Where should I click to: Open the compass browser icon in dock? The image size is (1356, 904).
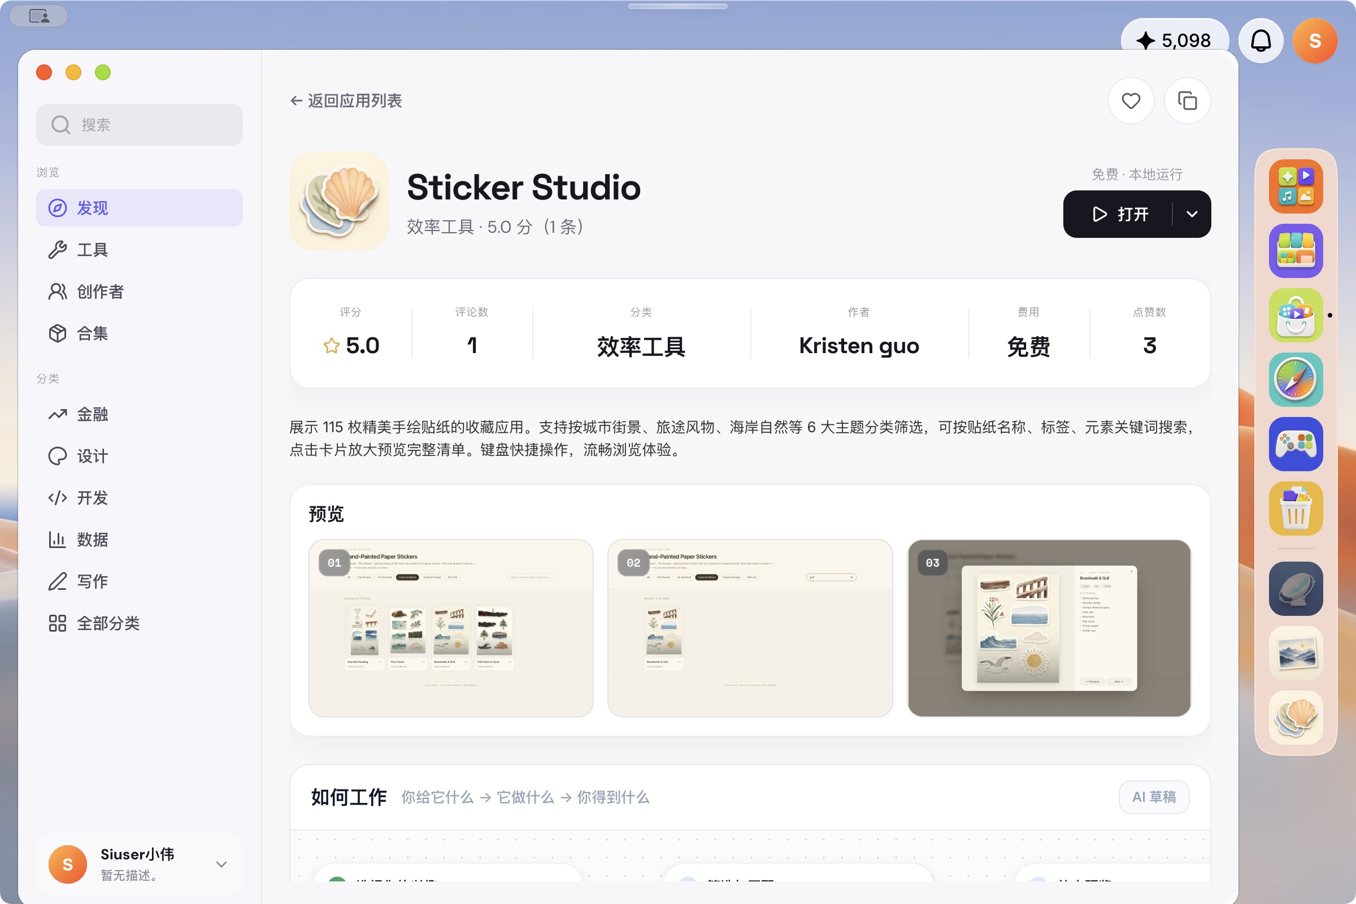pos(1296,379)
